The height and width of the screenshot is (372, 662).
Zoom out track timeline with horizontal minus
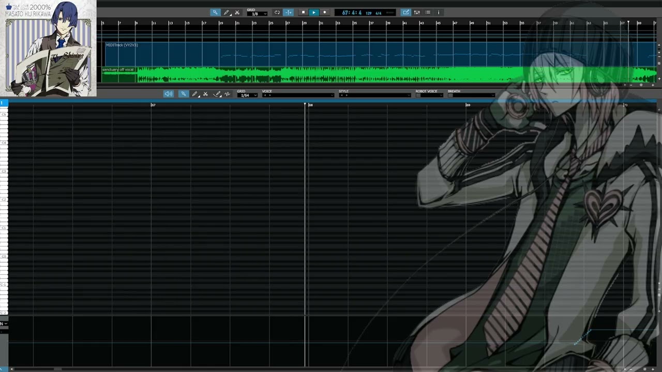coord(630,85)
